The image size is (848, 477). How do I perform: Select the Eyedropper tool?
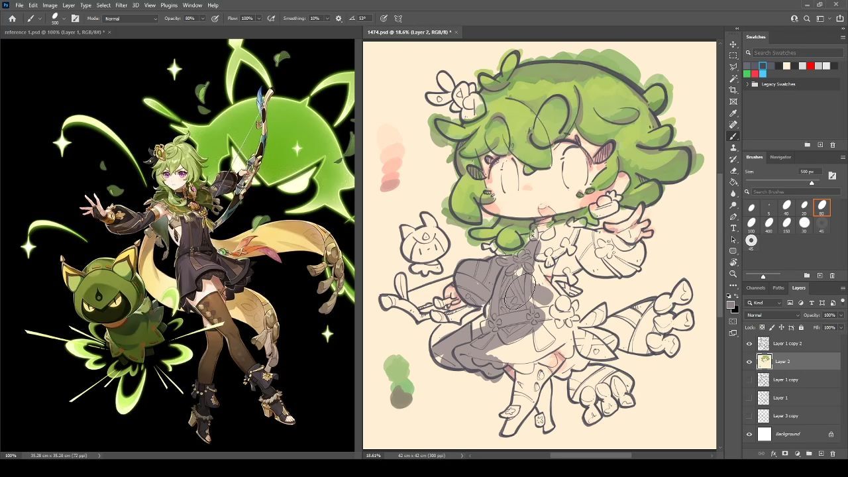coord(733,113)
